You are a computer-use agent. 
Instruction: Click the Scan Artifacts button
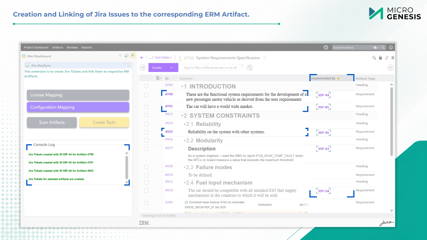pyautogui.click(x=52, y=122)
